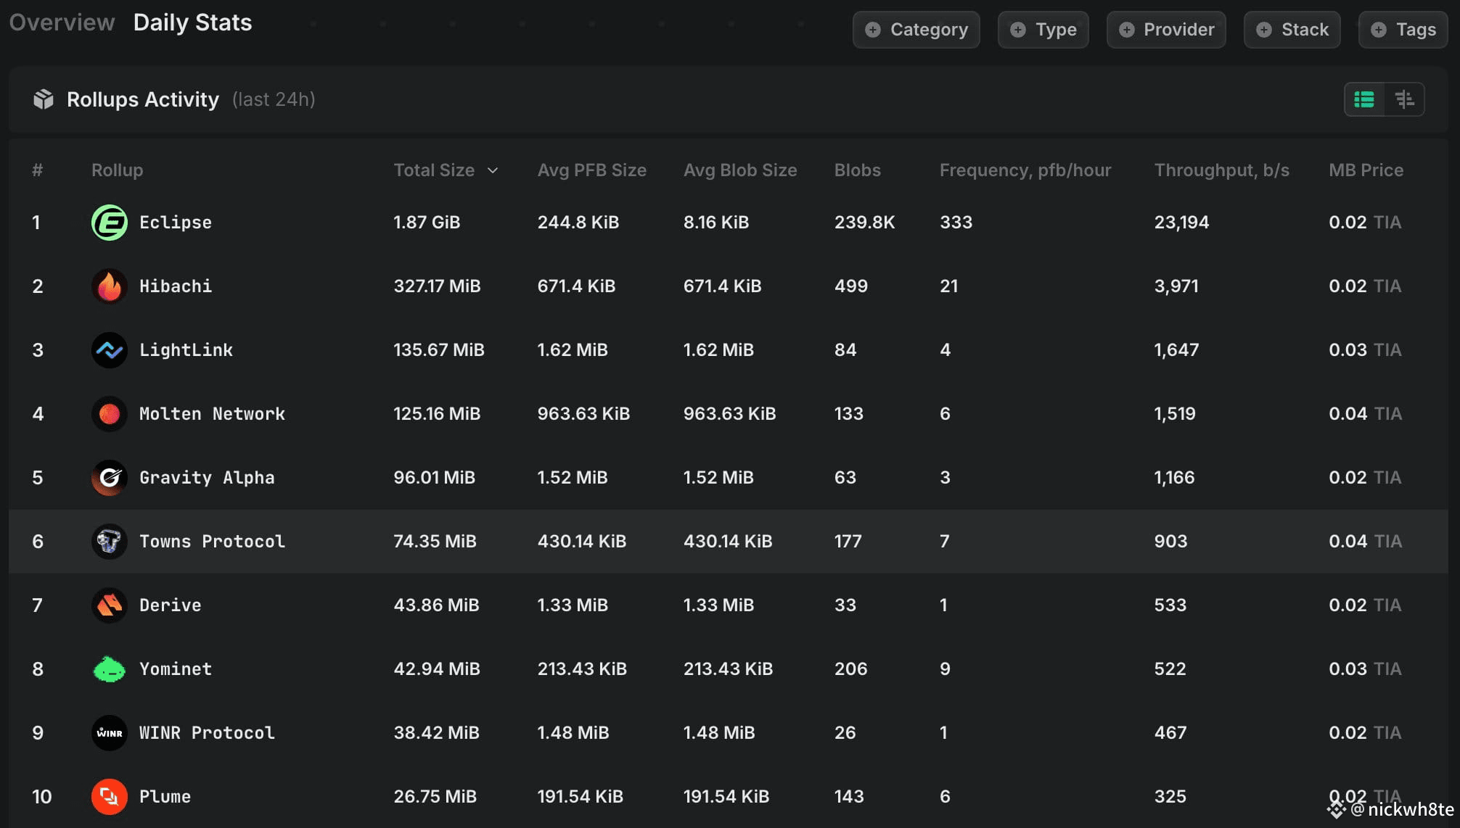Image resolution: width=1460 pixels, height=828 pixels.
Task: Sort by Avg PFB Size header
Action: click(x=592, y=170)
